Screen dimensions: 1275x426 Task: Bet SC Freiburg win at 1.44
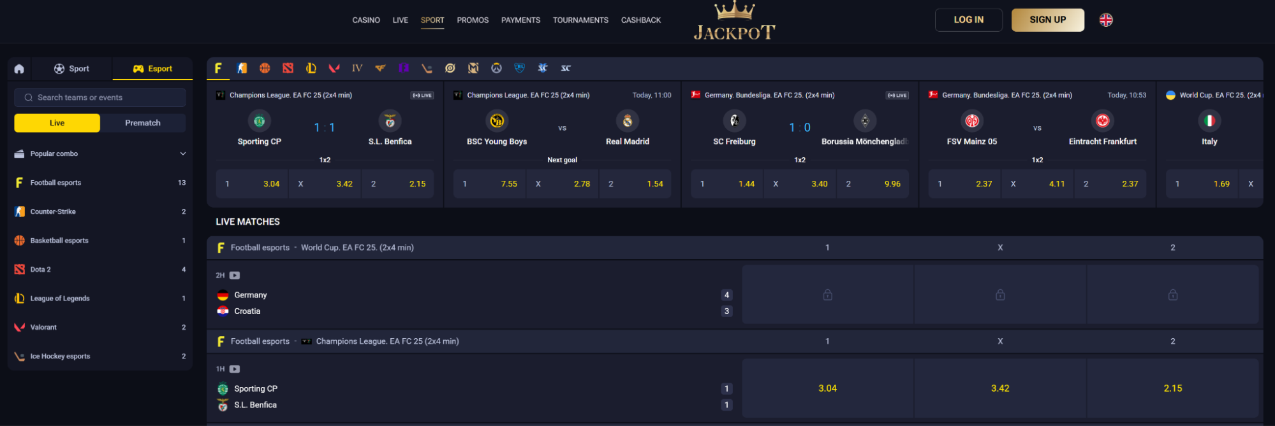tap(727, 184)
